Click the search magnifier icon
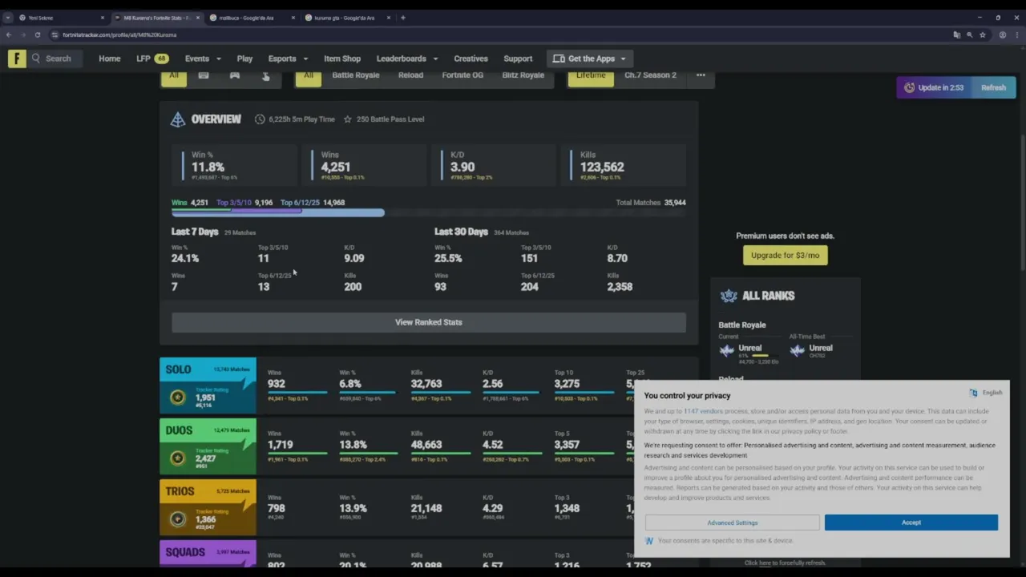 coord(36,59)
